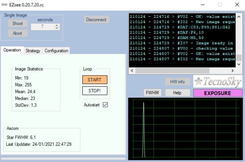Viewport: 245px width, 162px height.
Task: Switch to the Operation tab
Action: click(x=12, y=51)
